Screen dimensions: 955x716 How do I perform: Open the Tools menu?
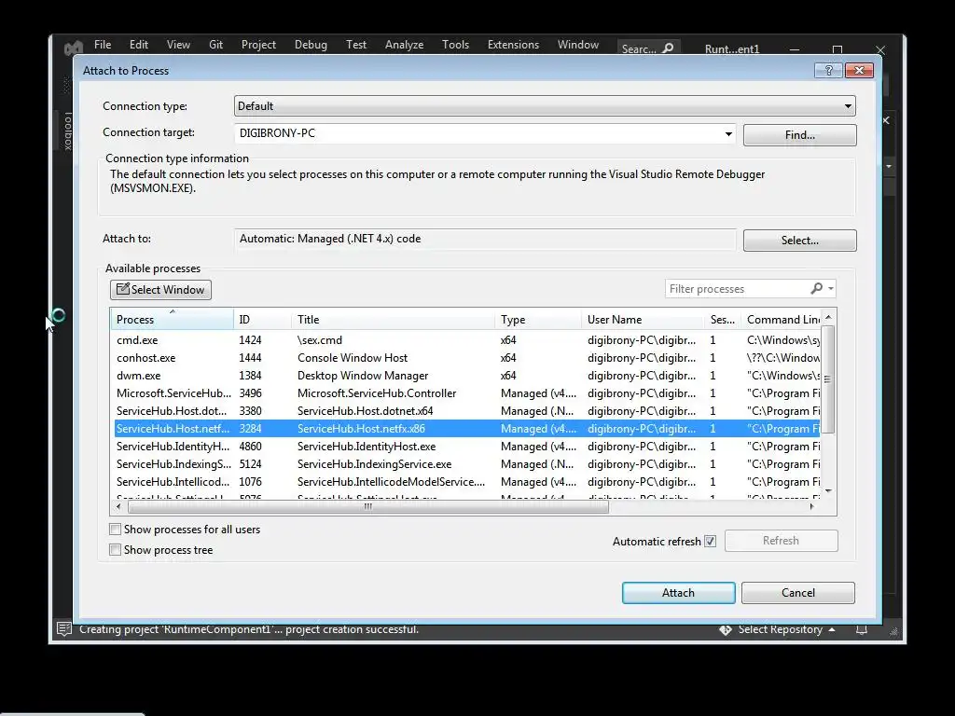point(455,45)
